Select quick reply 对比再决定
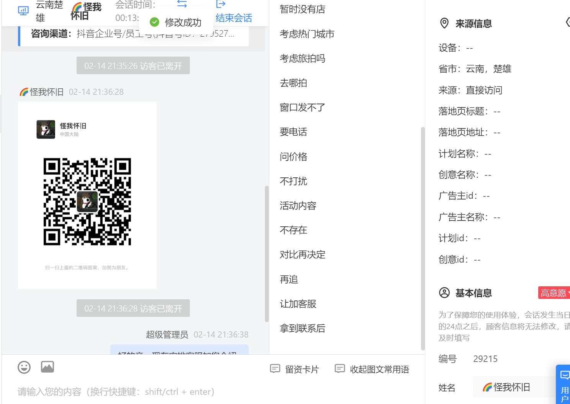 [x=302, y=255]
